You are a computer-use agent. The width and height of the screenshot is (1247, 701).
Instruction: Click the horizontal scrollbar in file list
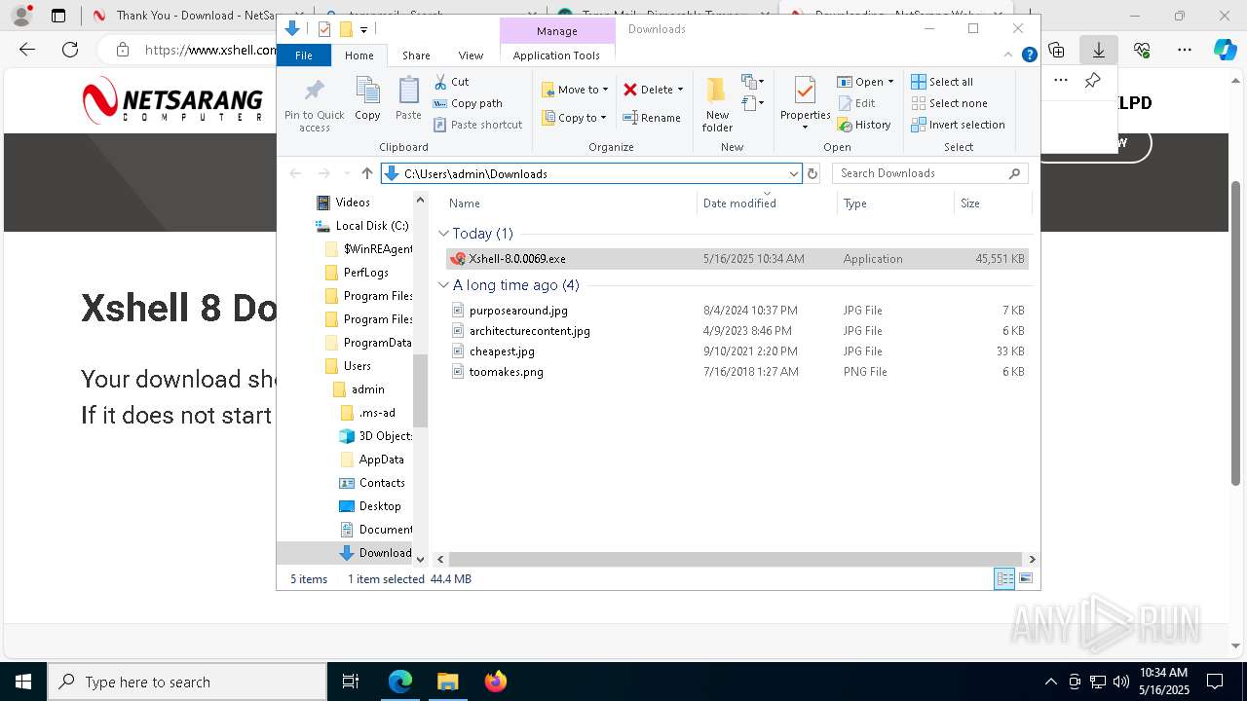tap(736, 559)
